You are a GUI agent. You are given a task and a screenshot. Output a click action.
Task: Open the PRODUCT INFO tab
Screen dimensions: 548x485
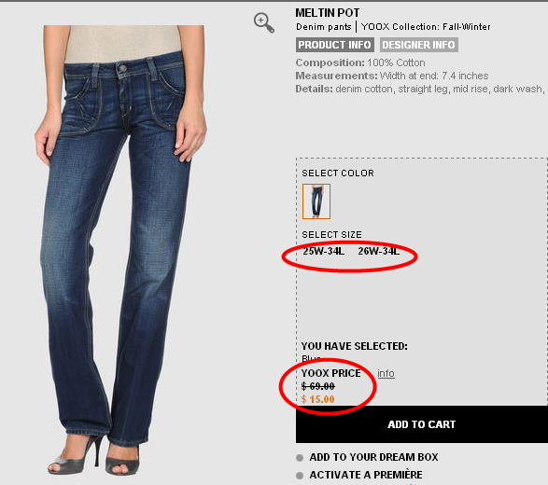click(335, 45)
